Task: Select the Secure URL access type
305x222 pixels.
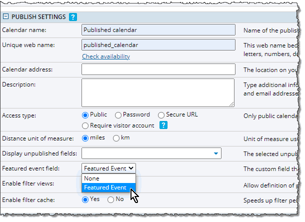Action: point(161,115)
